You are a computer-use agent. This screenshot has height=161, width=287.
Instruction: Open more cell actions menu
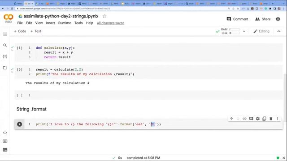point(278,119)
